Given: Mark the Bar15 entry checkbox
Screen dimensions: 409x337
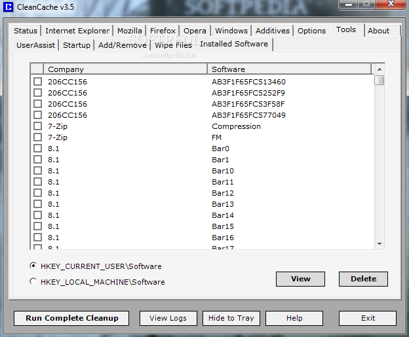Looking at the screenshot, I should (x=37, y=226).
